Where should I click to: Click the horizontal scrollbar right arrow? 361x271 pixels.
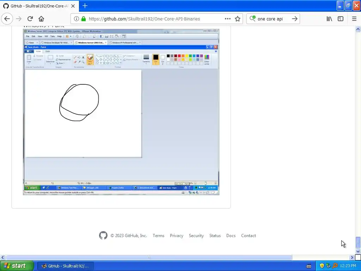point(352,257)
